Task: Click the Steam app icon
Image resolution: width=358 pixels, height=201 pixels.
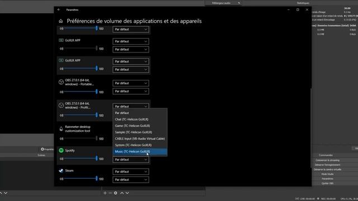Action: pyautogui.click(x=61, y=170)
